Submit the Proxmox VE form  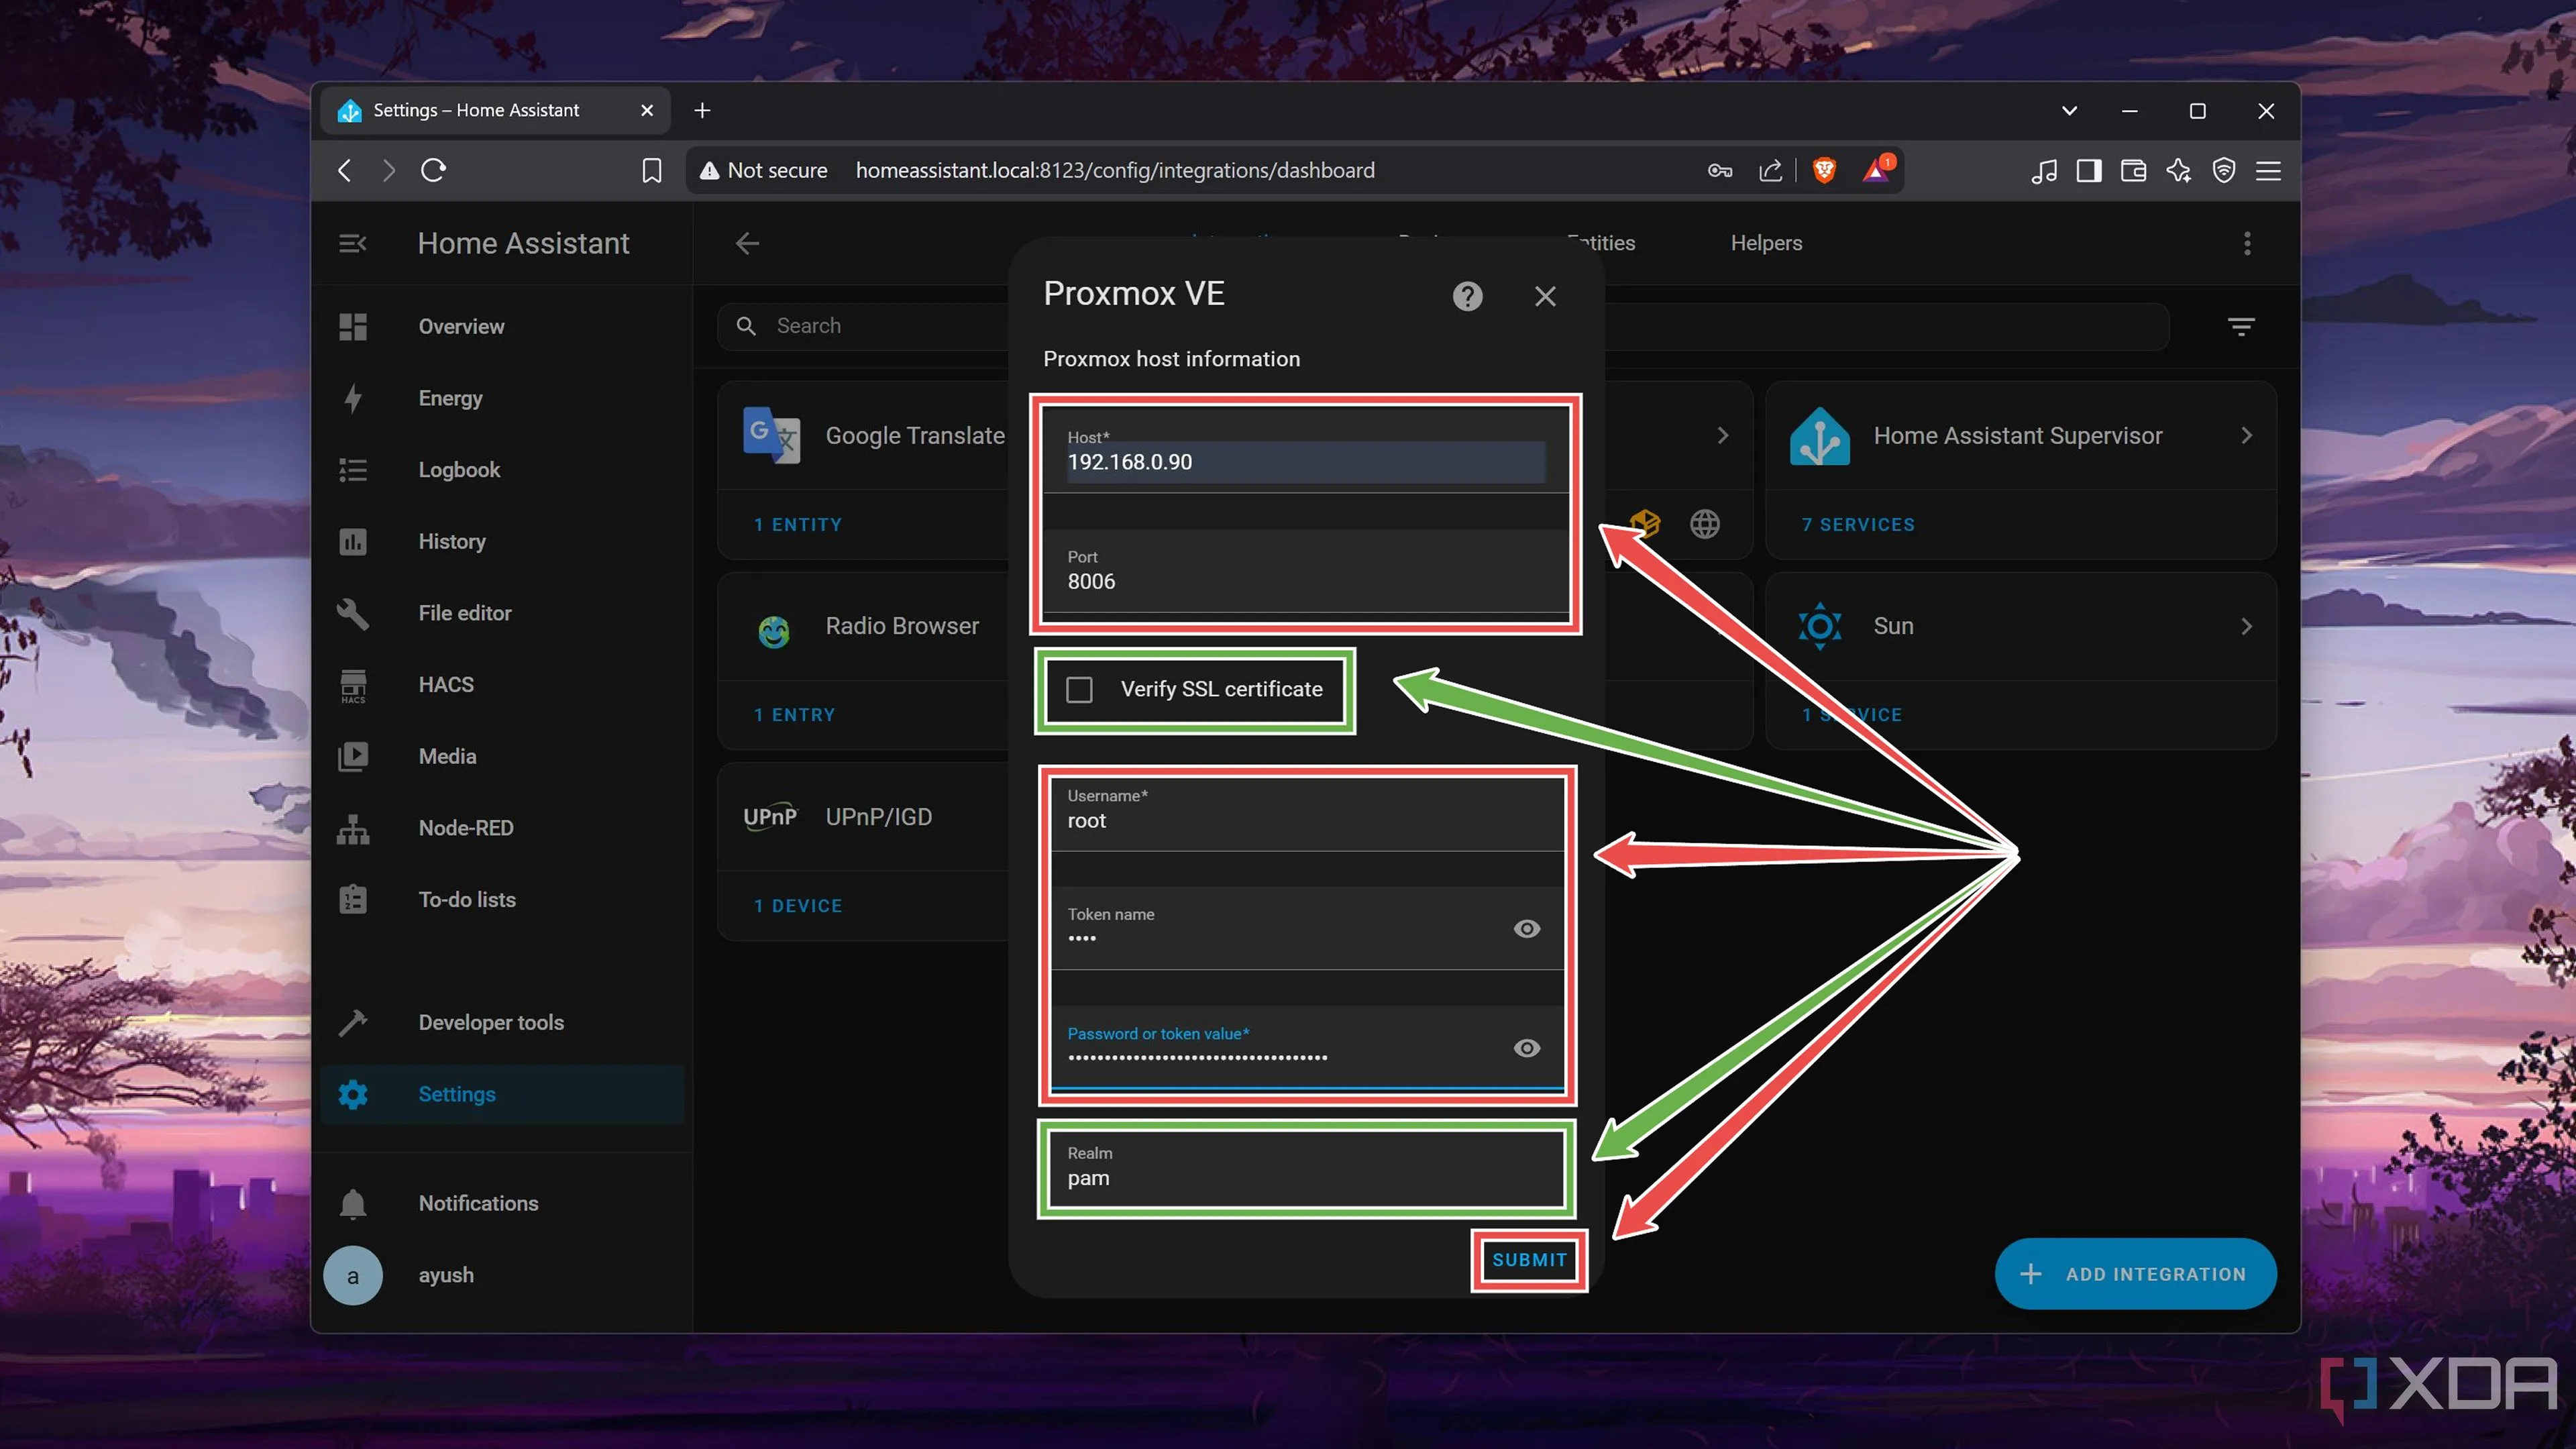point(1529,1260)
